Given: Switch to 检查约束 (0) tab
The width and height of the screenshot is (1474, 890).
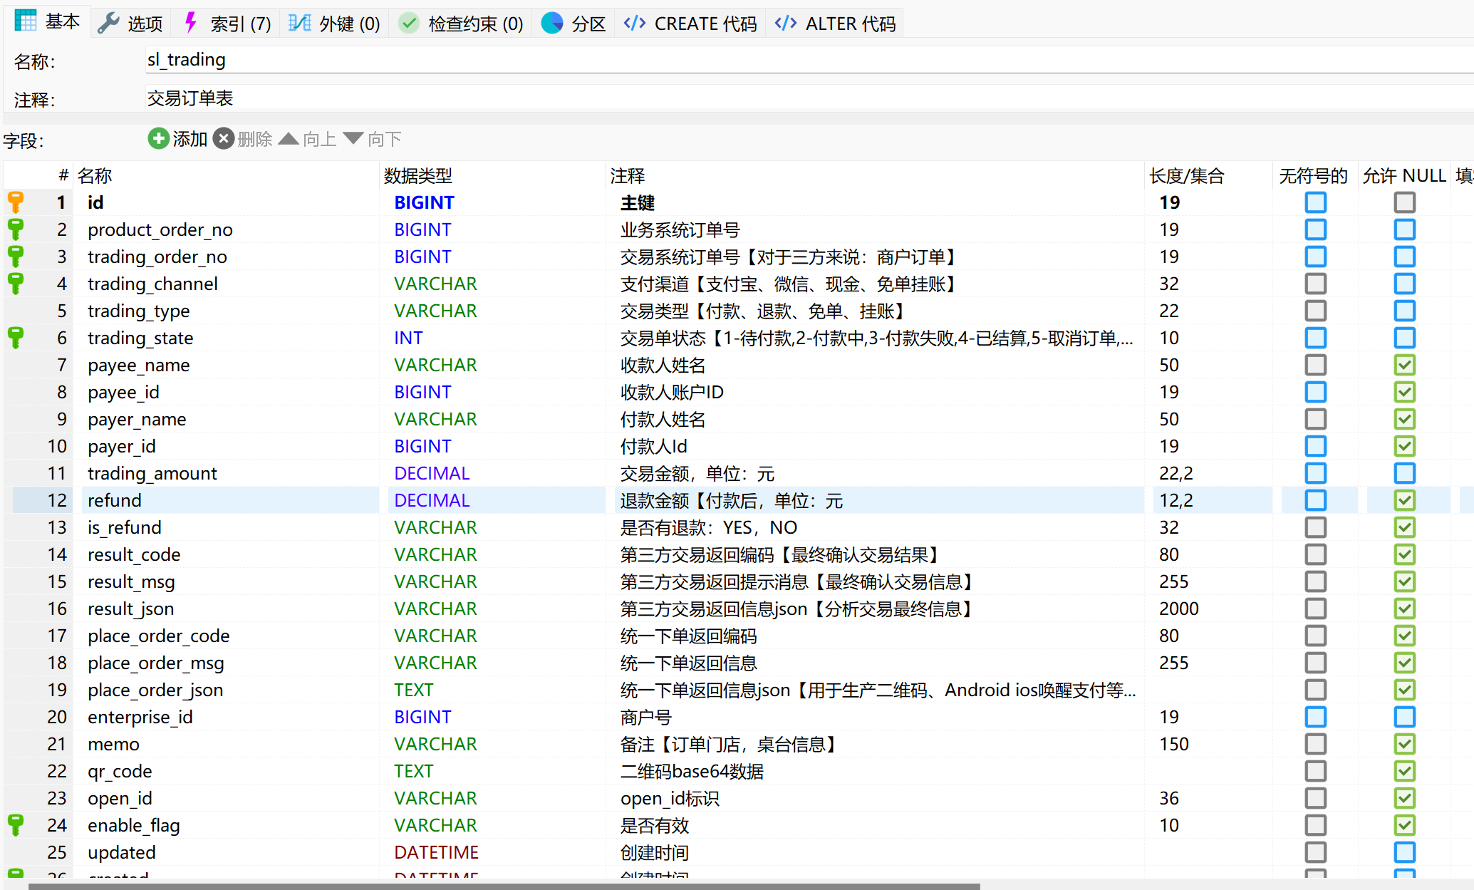Looking at the screenshot, I should 461,24.
